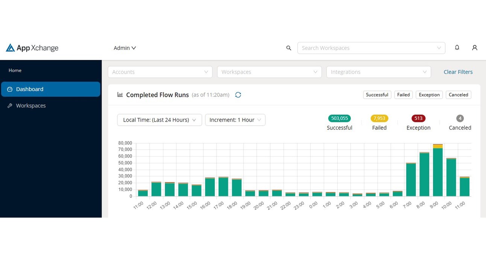The width and height of the screenshot is (486, 254).
Task: Open the user profile icon
Action: [475, 48]
